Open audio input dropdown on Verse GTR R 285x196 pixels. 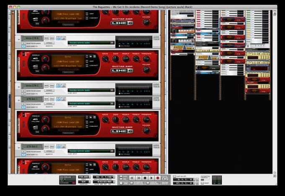click(112, 42)
